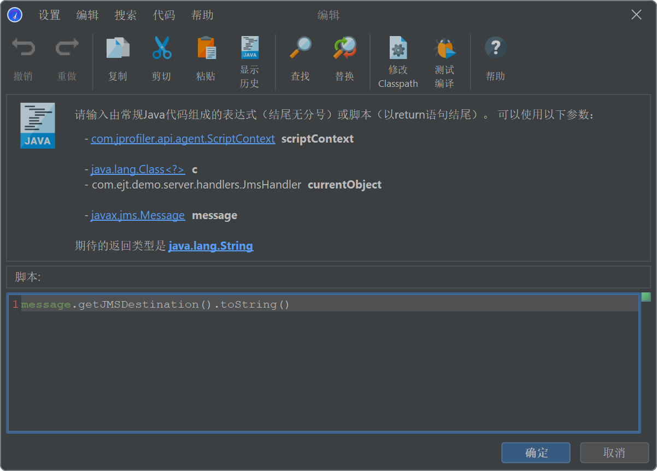Screen dimensions: 657x471
Task: Click the 剪切 (cut) scissors icon
Action: 161,48
